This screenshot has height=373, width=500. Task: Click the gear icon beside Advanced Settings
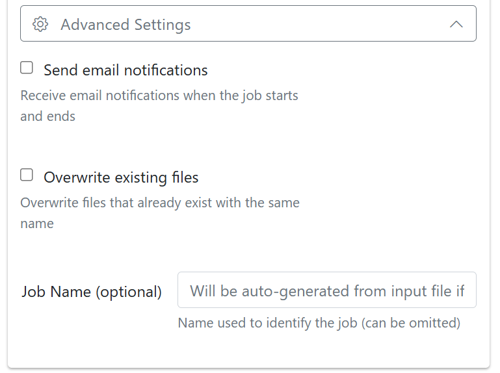(x=40, y=25)
